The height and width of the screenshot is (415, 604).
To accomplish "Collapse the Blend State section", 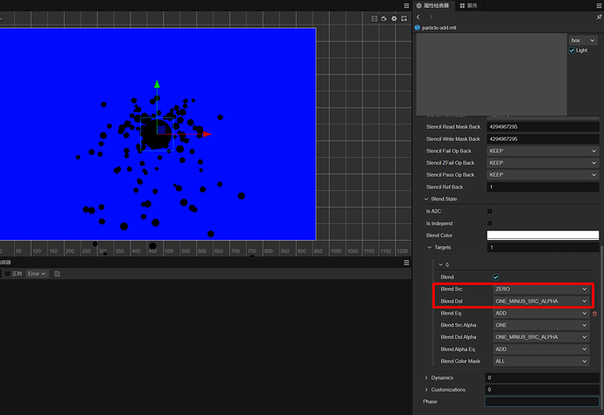I will pyautogui.click(x=426, y=200).
